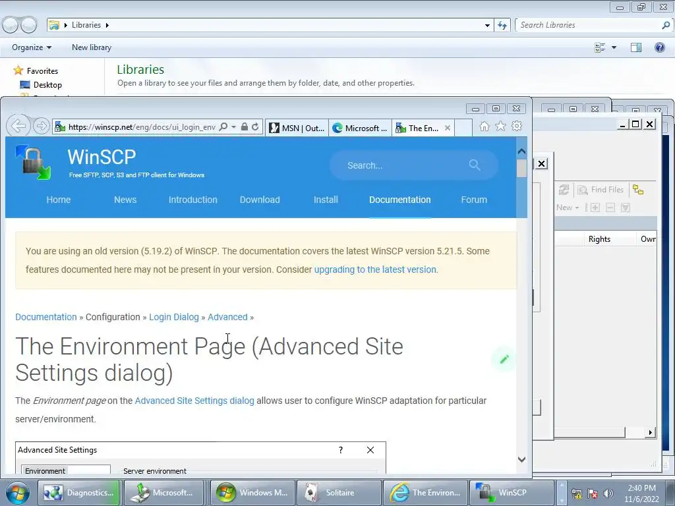Open the IE Home page icon
This screenshot has height=506, width=675.
point(484,126)
